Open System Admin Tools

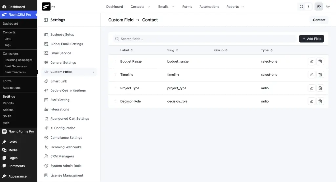[66, 166]
